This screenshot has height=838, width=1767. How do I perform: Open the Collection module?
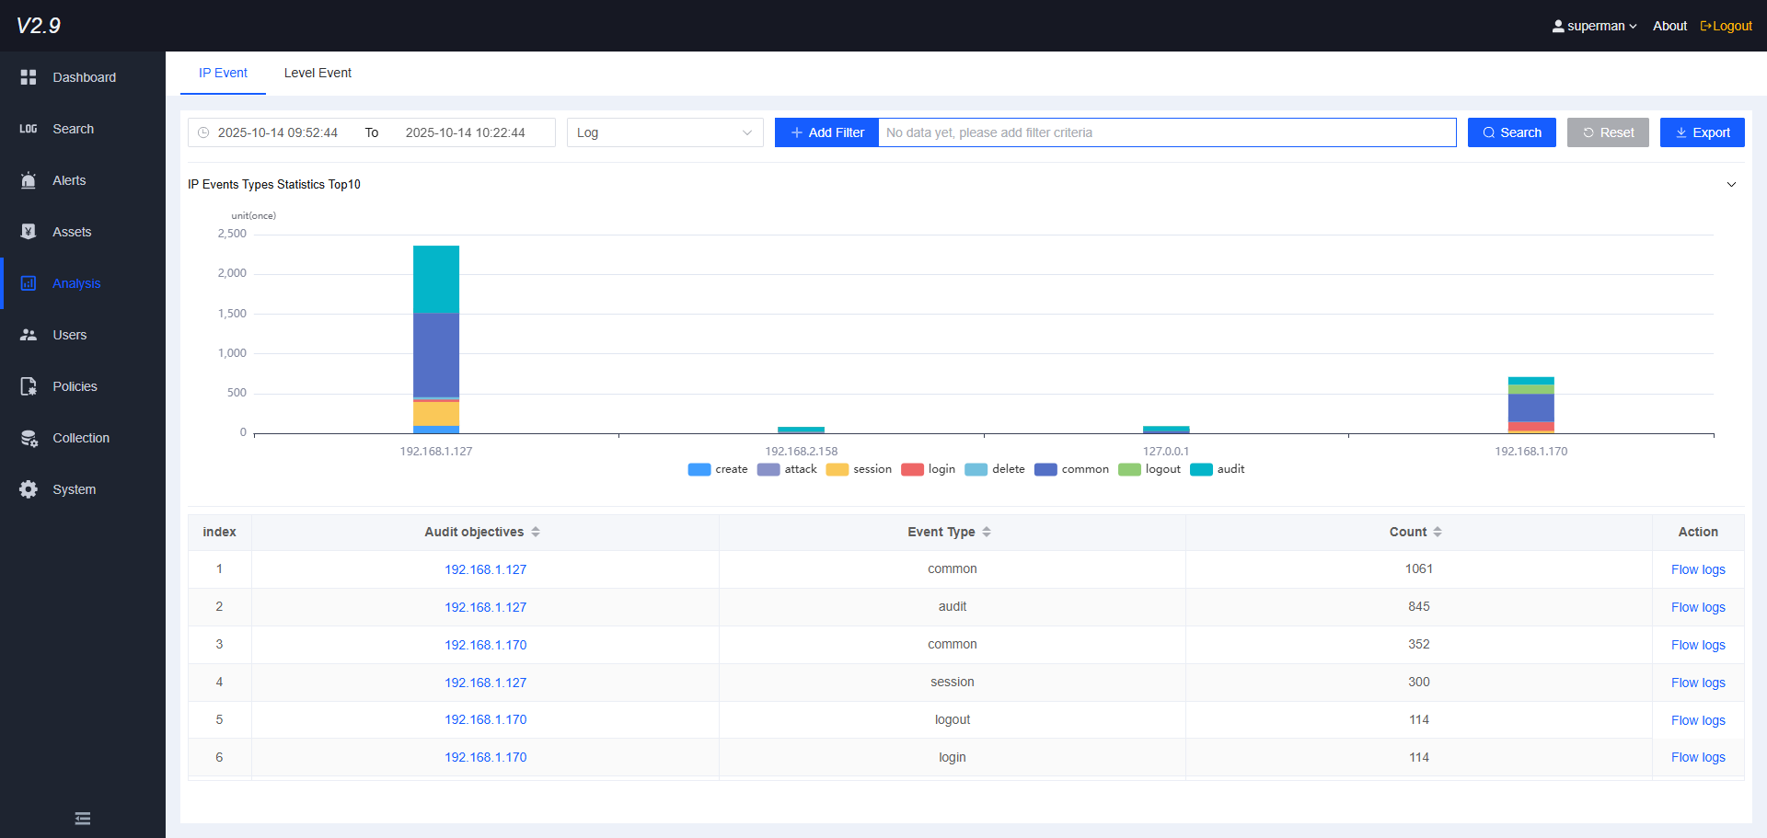click(82, 438)
